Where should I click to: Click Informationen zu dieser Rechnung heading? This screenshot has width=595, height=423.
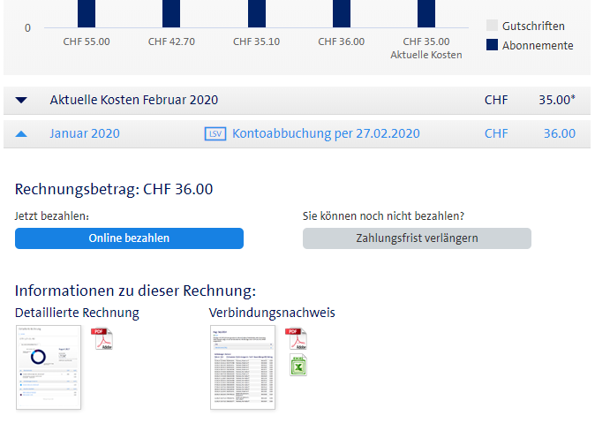pyautogui.click(x=135, y=291)
